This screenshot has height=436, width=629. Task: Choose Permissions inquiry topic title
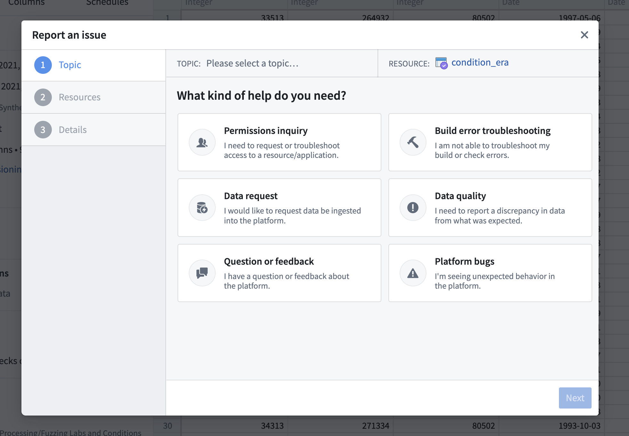pyautogui.click(x=266, y=131)
